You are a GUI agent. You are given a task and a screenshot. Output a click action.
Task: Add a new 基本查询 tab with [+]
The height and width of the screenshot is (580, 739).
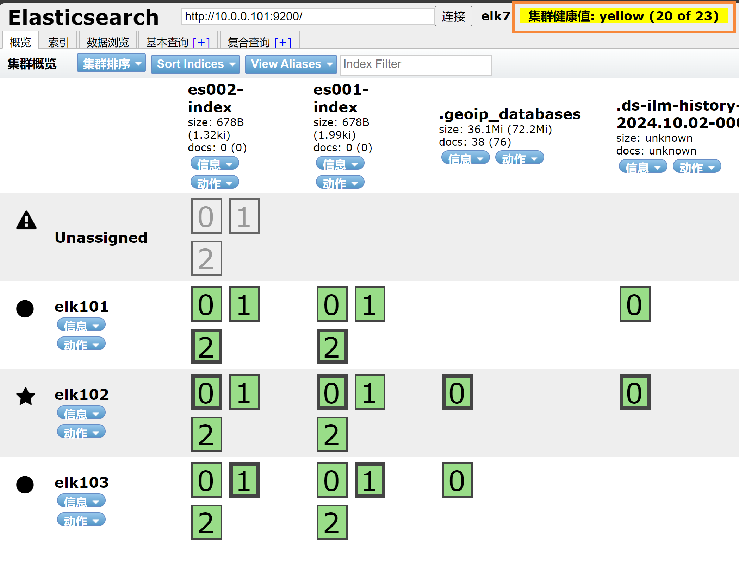coord(201,42)
